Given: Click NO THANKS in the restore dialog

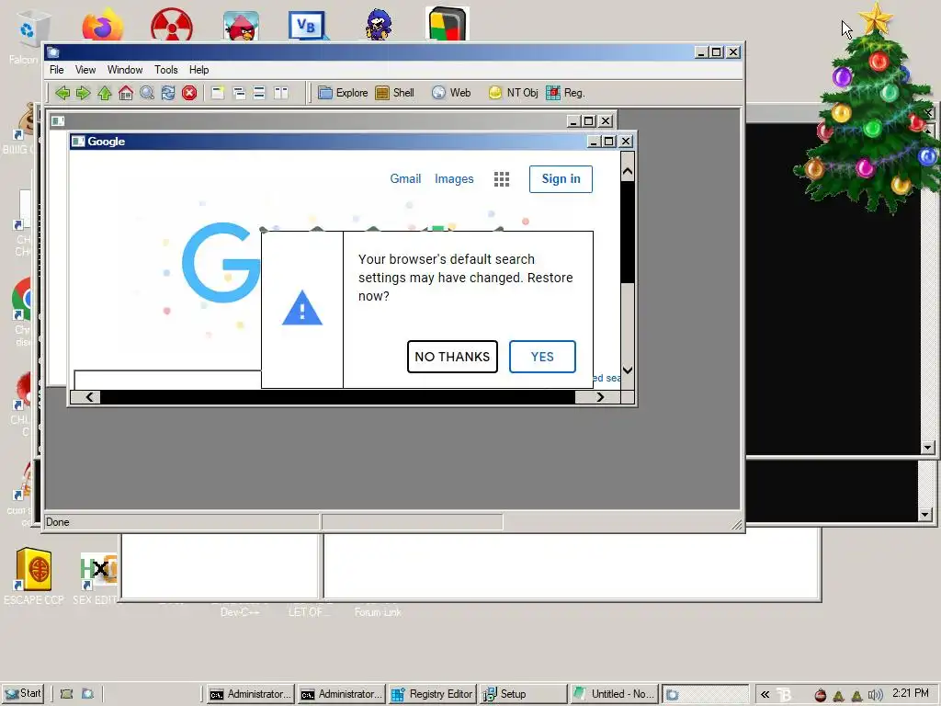Looking at the screenshot, I should [x=452, y=357].
